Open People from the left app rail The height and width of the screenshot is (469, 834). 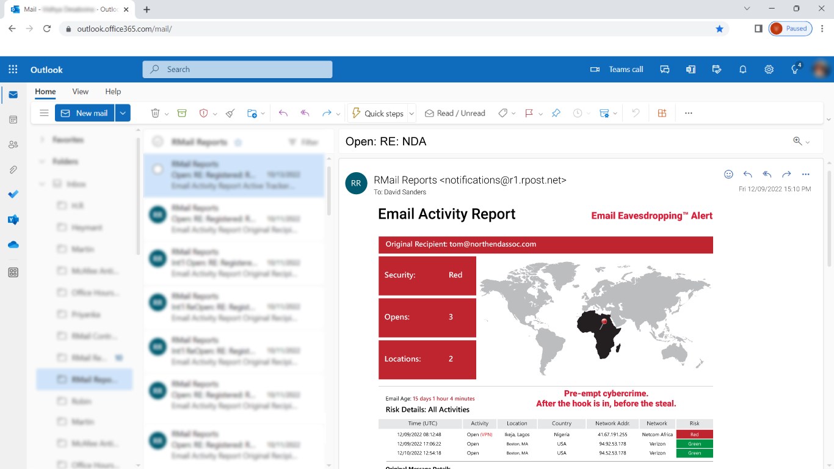coord(13,145)
